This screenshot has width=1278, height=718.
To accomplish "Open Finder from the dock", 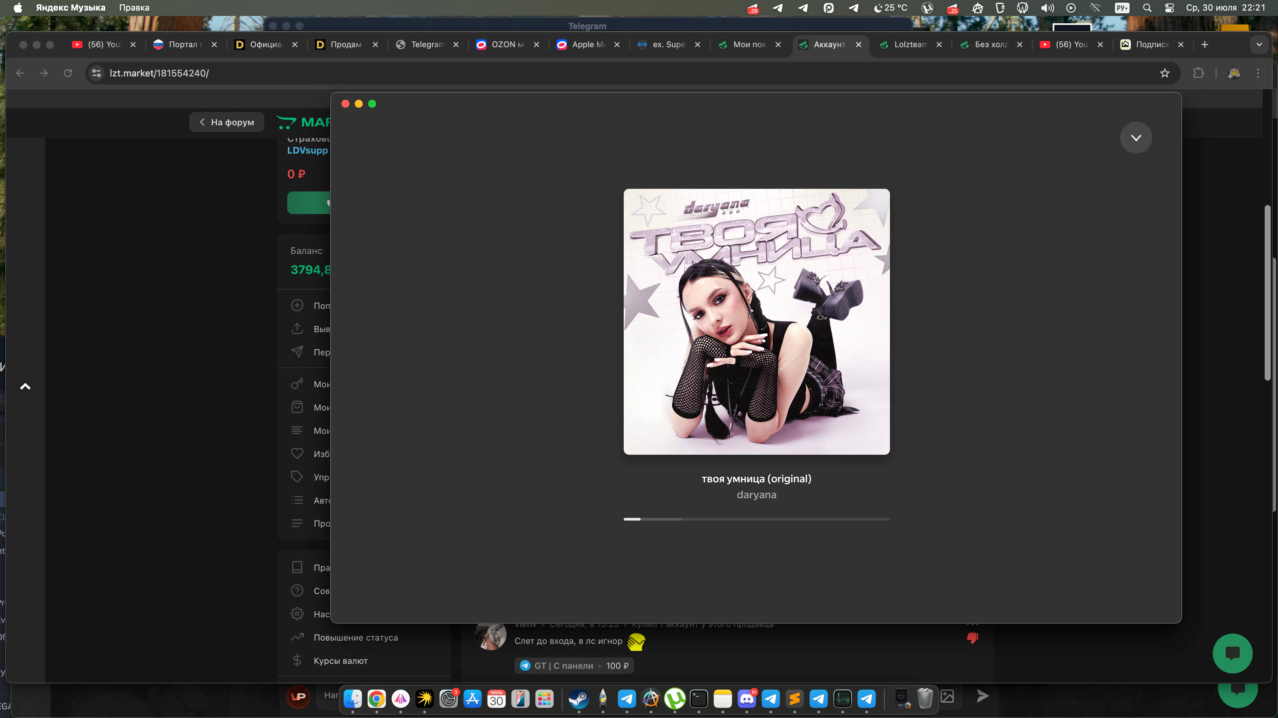I will click(353, 699).
